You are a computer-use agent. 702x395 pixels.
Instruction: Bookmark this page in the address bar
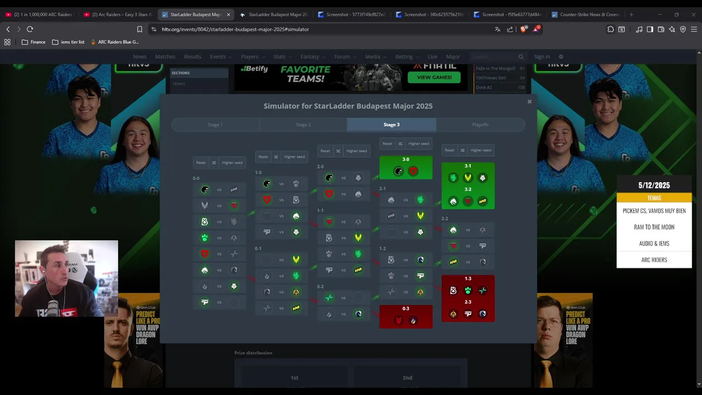click(x=139, y=29)
